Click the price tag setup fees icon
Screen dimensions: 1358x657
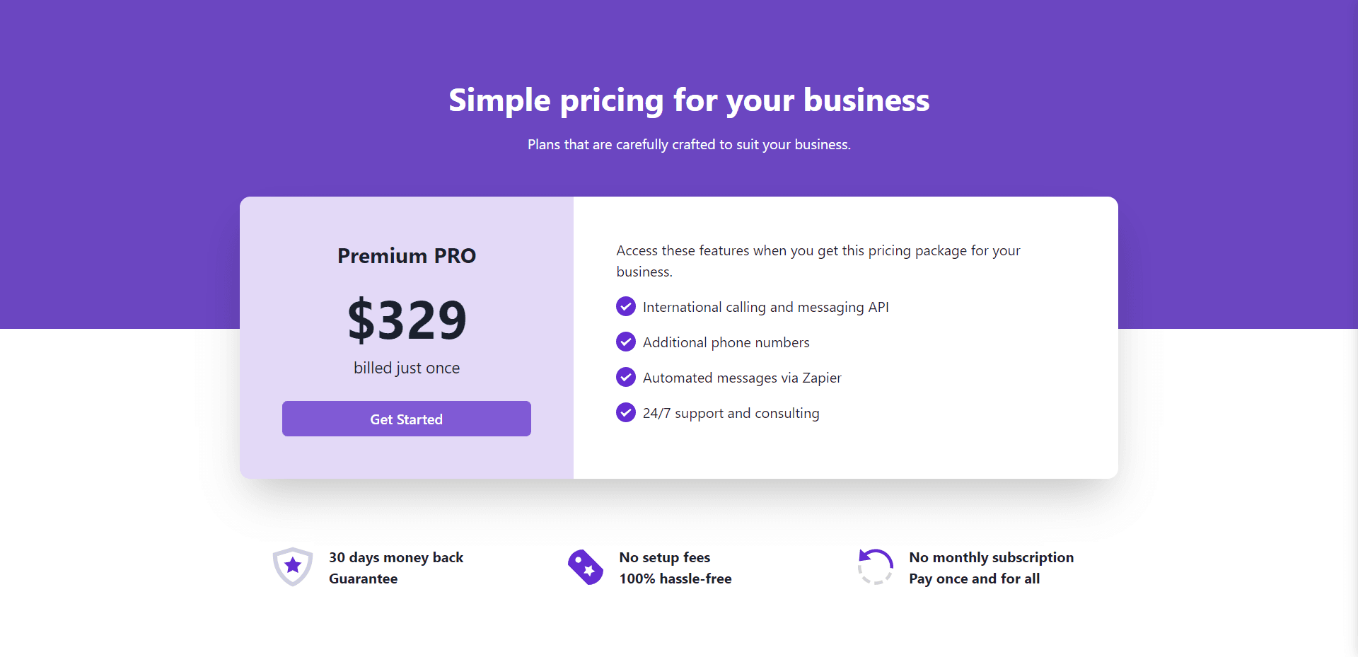click(586, 567)
